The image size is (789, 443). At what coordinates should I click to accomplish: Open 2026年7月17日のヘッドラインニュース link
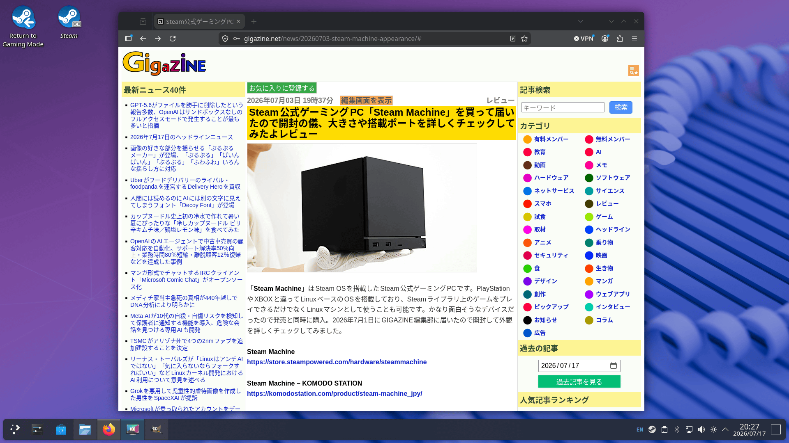[182, 137]
